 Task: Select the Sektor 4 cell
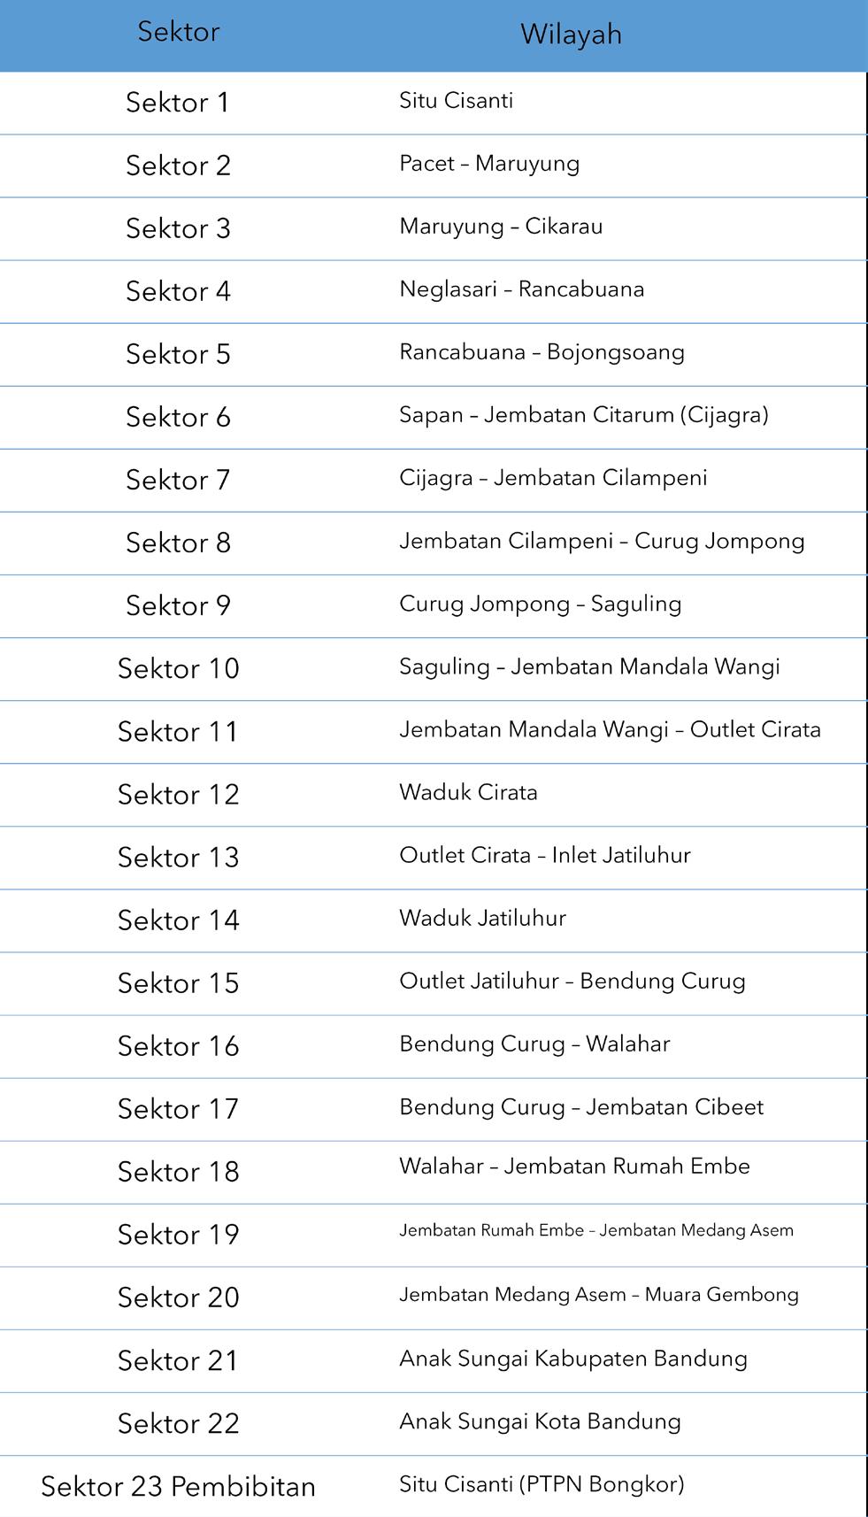pos(178,291)
